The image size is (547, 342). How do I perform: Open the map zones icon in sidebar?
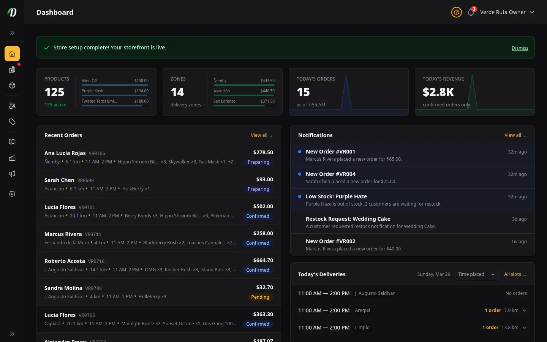[12, 142]
